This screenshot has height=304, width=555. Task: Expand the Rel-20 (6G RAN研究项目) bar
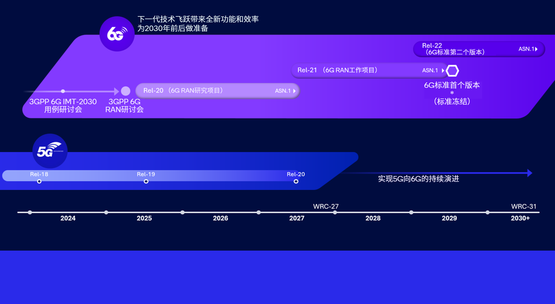click(218, 91)
